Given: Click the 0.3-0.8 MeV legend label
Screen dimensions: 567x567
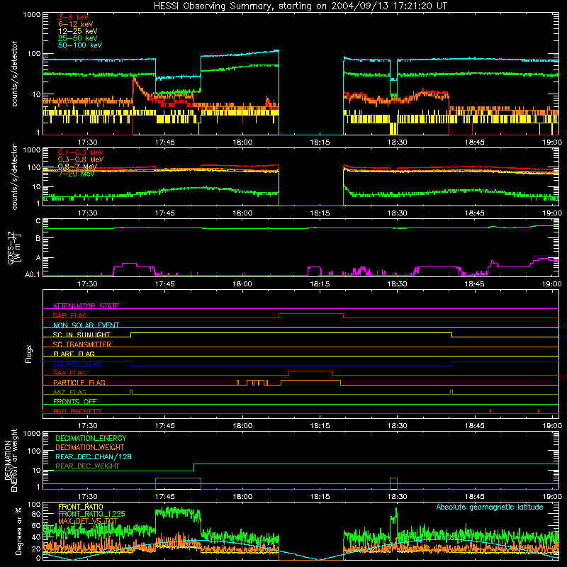Looking at the screenshot, I should (81, 160).
